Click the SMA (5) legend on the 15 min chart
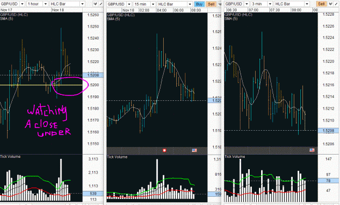This screenshot has width=340, height=205. tap(113, 19)
